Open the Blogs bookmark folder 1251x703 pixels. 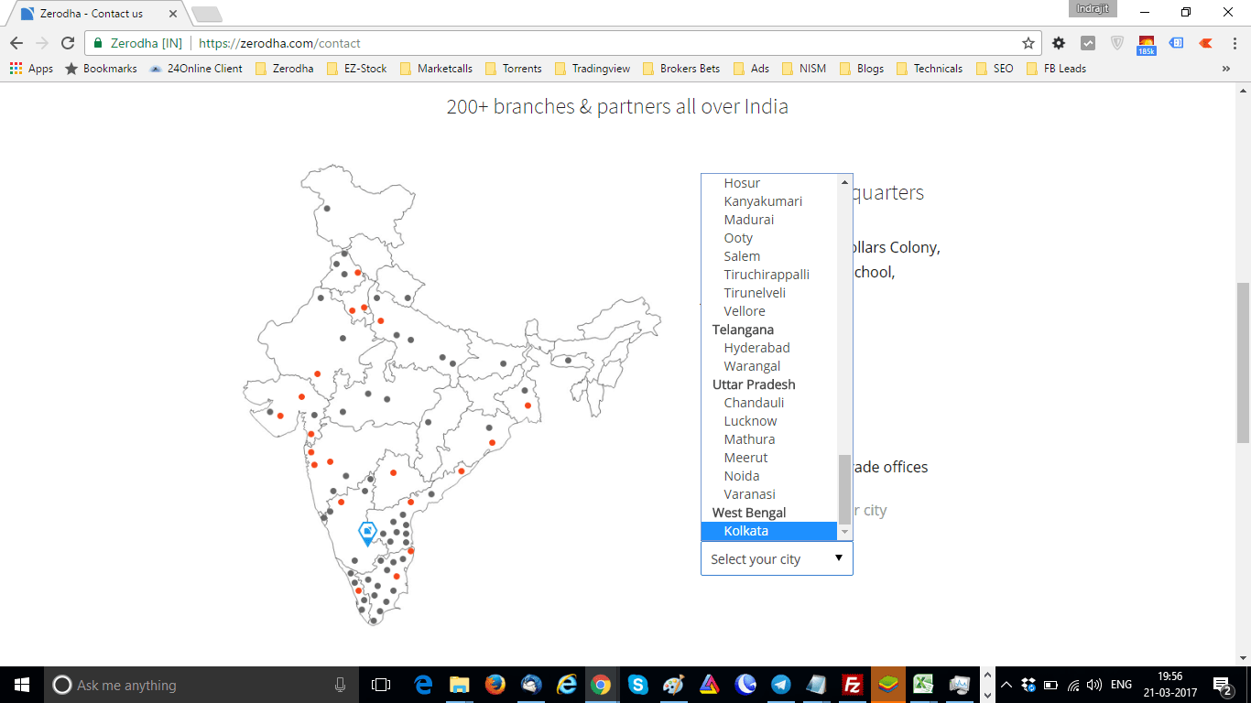(862, 69)
